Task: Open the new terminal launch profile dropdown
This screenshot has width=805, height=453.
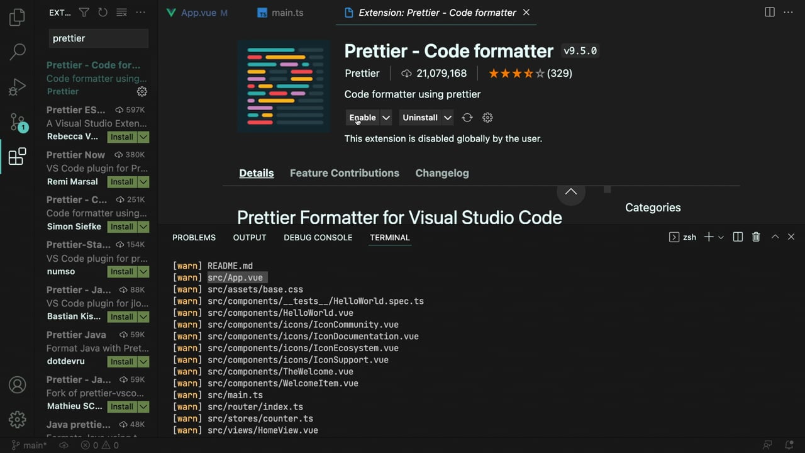Action: [721, 237]
